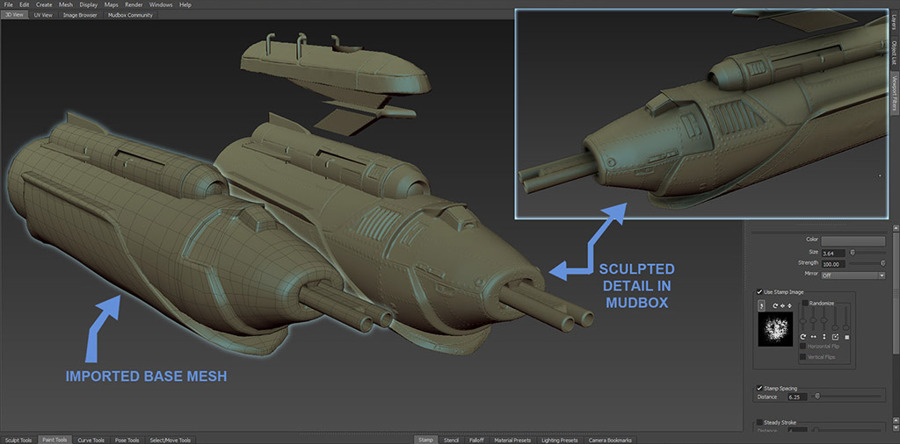Adjust the third Randomize vertical slider
This screenshot has width=900, height=444.
pyautogui.click(x=824, y=319)
